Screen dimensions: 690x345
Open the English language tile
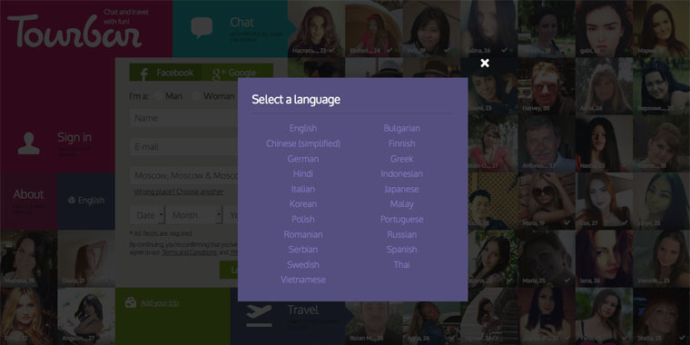[x=86, y=202]
